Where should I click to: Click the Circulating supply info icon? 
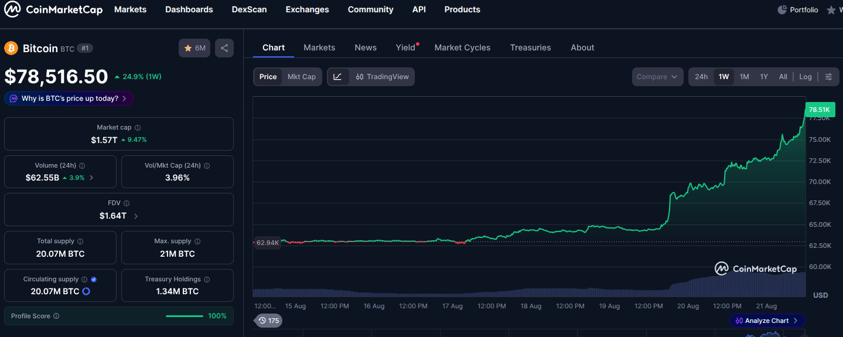tap(84, 280)
